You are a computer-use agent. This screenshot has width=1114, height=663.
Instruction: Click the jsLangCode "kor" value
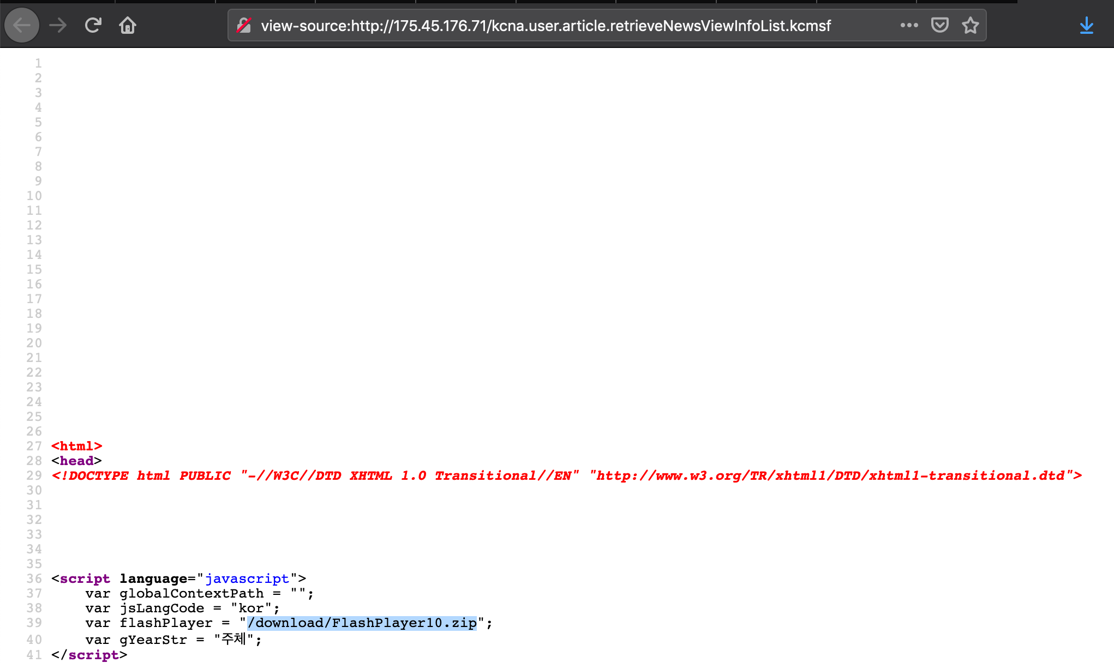pyautogui.click(x=251, y=608)
